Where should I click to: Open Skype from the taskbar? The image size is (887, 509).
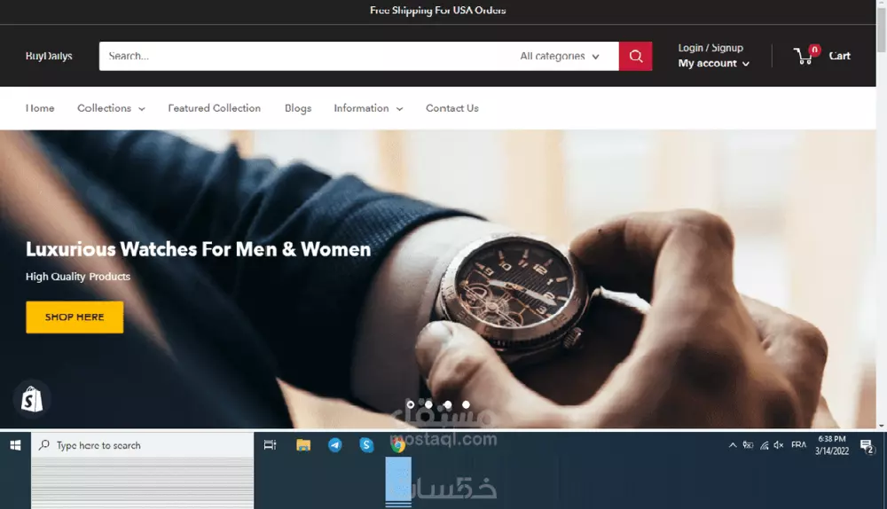(x=366, y=446)
